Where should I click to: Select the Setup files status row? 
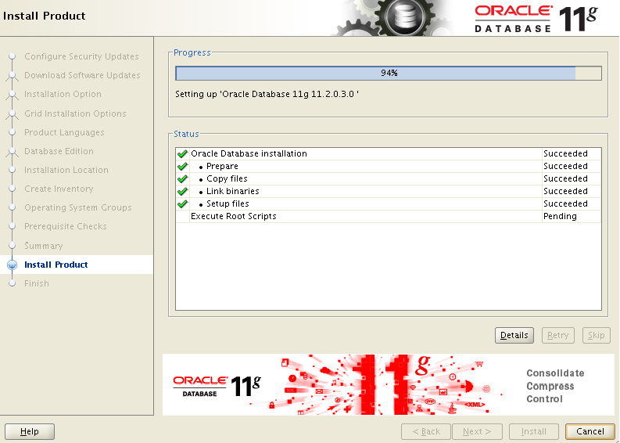[x=389, y=203]
